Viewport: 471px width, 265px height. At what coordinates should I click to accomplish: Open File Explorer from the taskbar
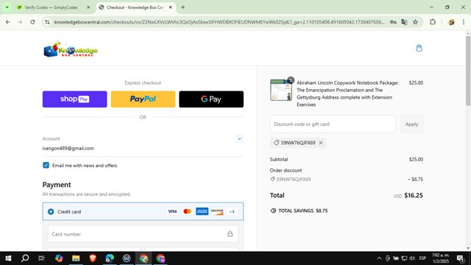tap(76, 258)
